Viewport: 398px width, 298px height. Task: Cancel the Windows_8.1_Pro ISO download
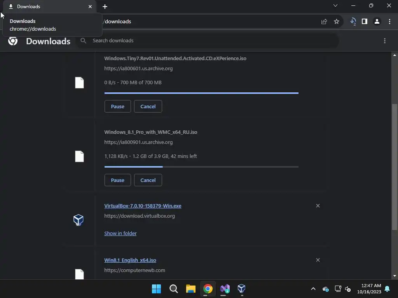(x=148, y=180)
